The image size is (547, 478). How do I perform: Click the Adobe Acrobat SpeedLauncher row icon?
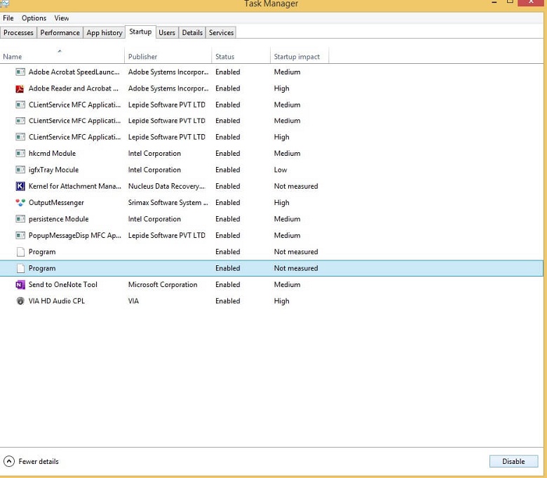point(20,72)
